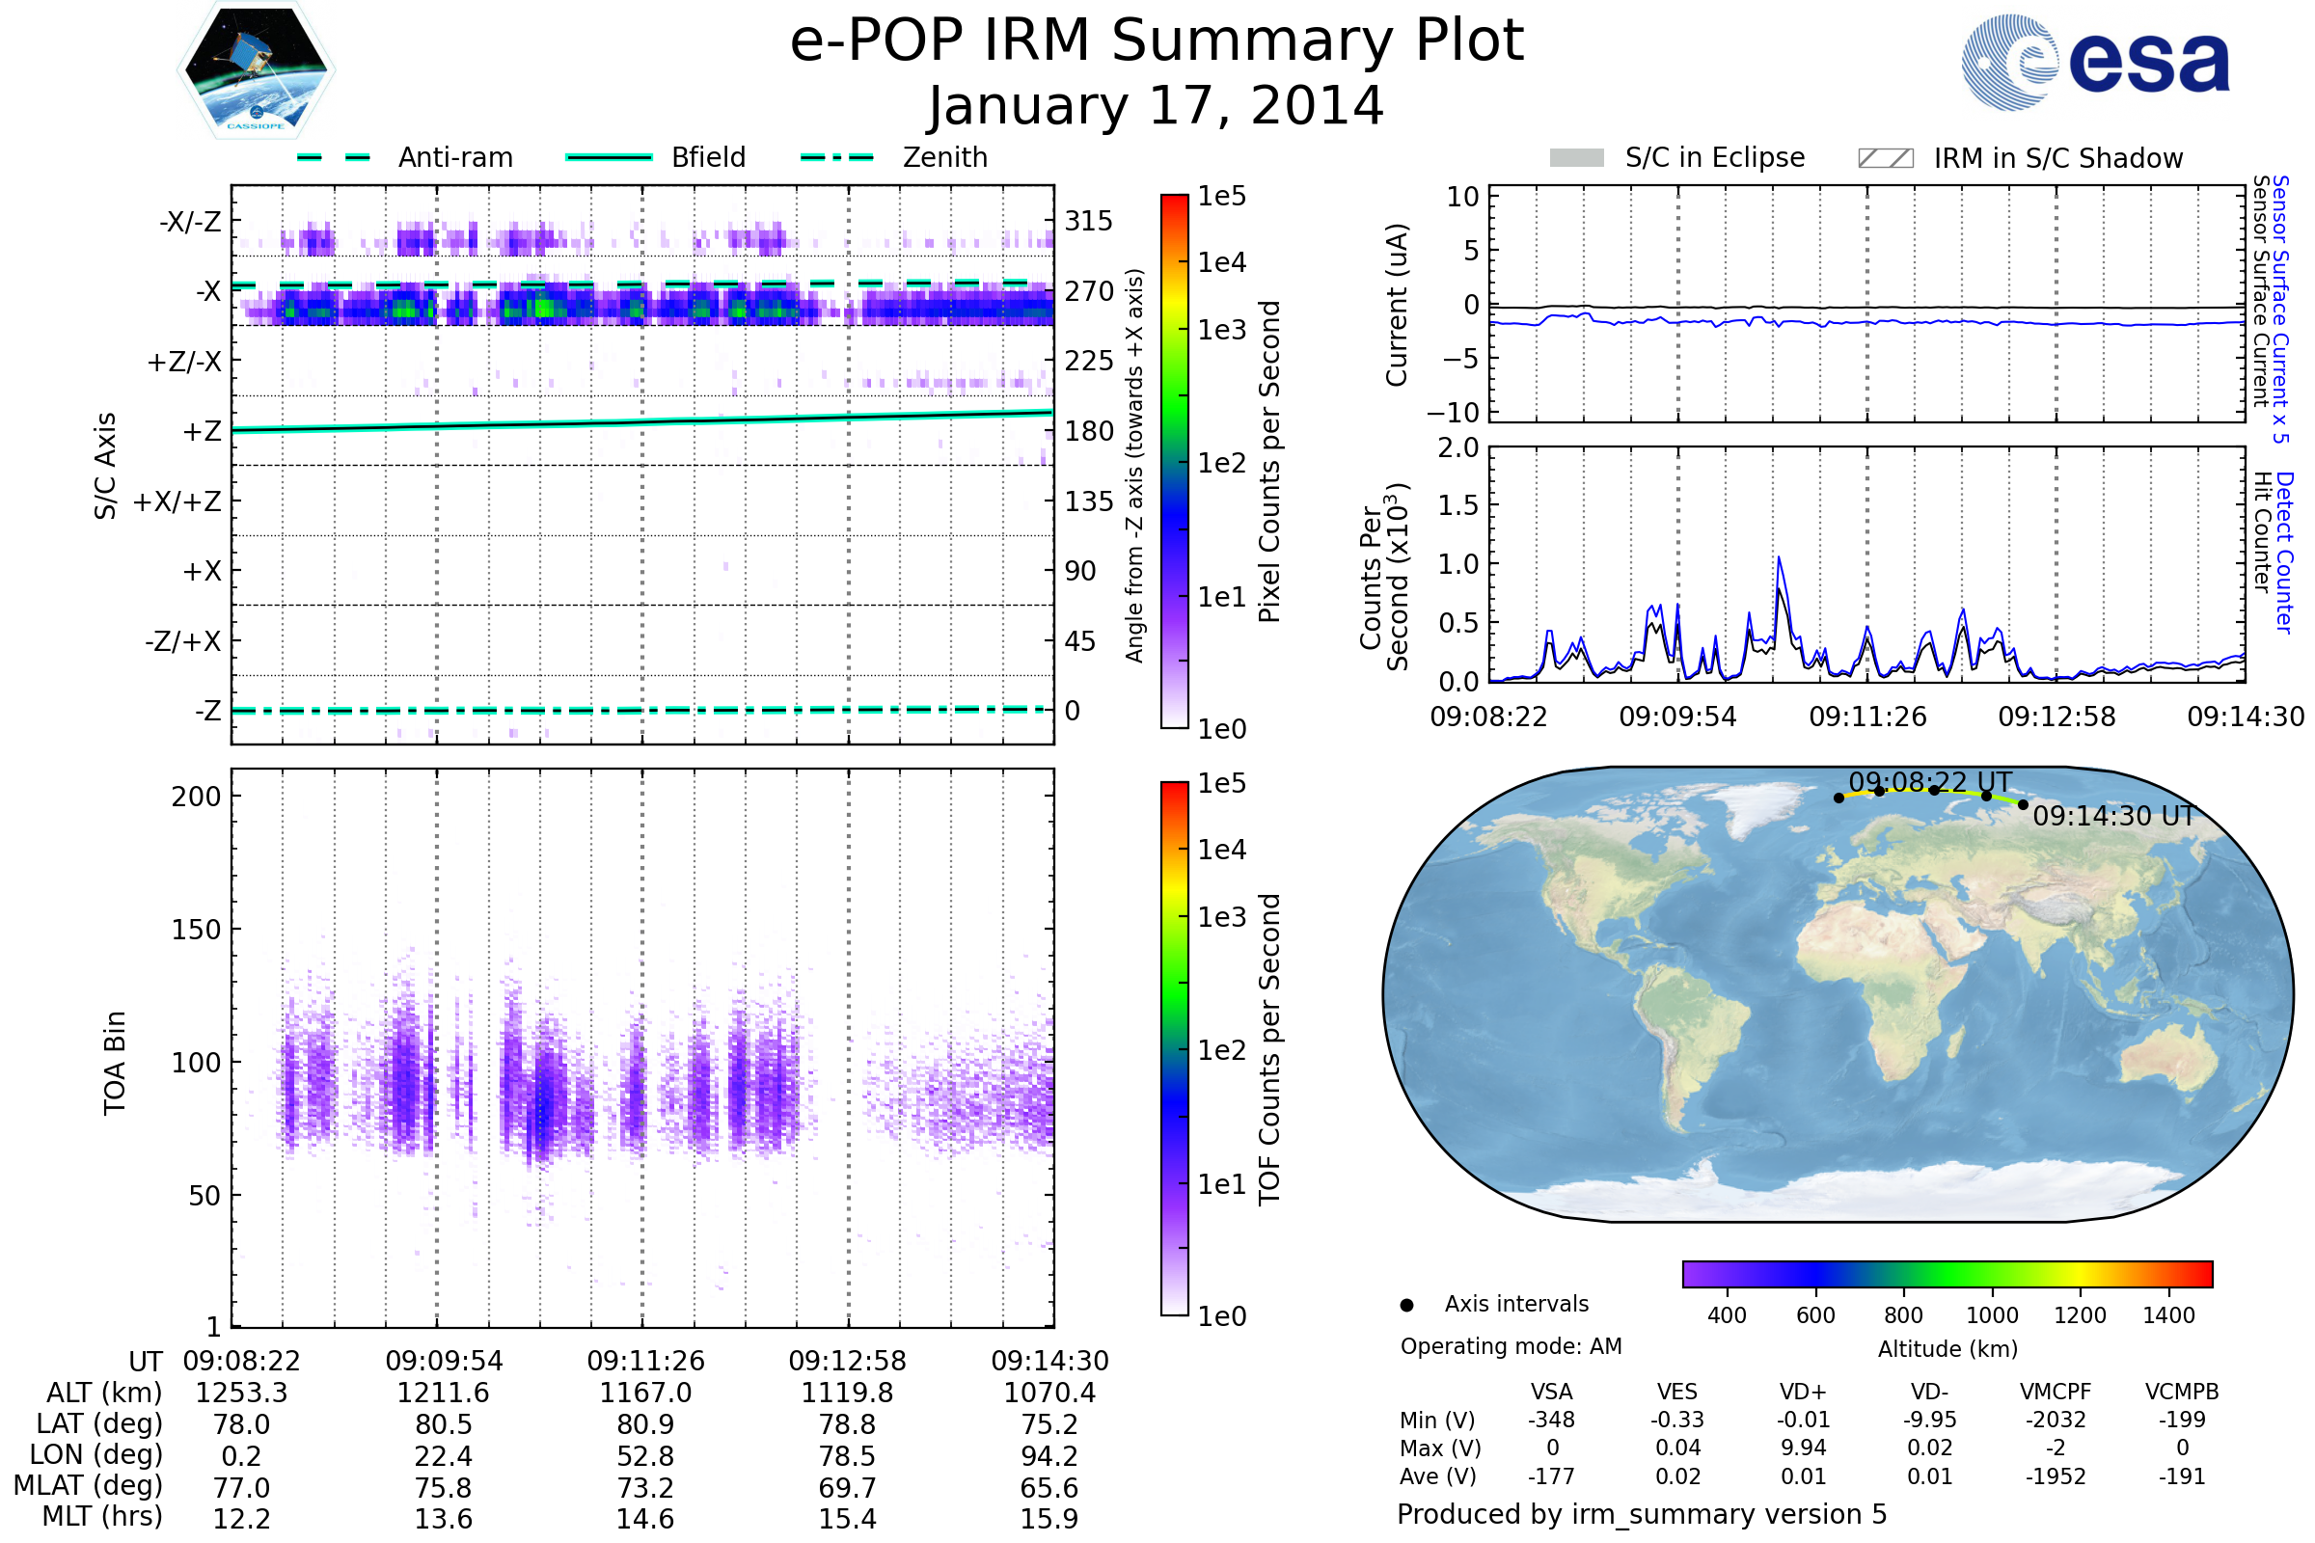
Task: Click the VMCPF voltage column header
Action: click(x=2056, y=1392)
